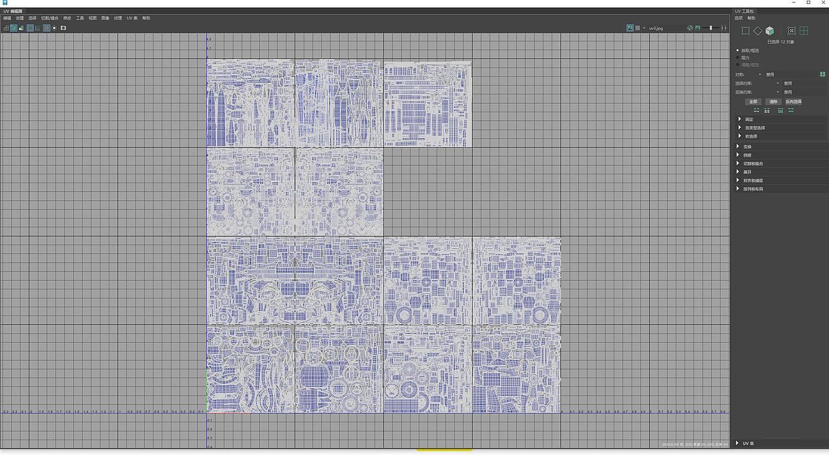The image size is (829, 455).
Task: Open the 工具 menu
Action: pyautogui.click(x=80, y=18)
